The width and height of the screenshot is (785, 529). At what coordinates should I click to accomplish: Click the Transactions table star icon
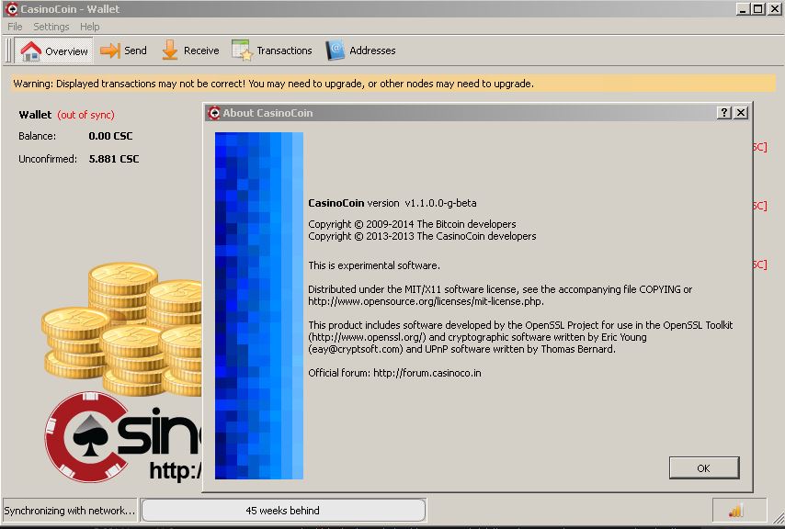(242, 51)
